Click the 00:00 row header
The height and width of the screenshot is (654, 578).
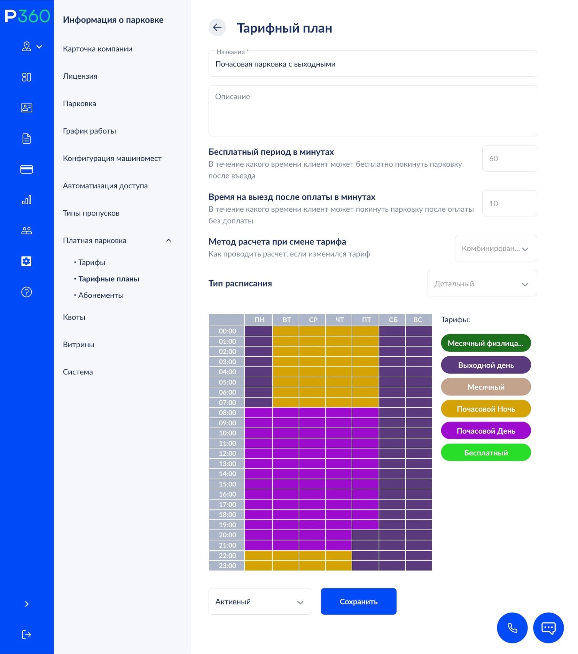click(x=227, y=331)
